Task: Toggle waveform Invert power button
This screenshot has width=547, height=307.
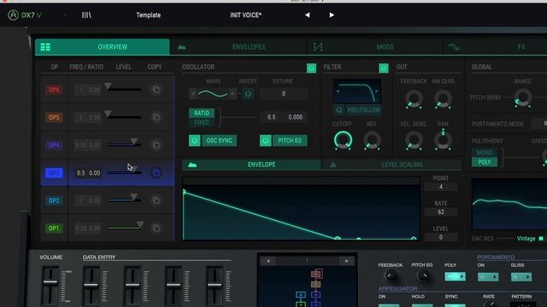Action: click(248, 94)
